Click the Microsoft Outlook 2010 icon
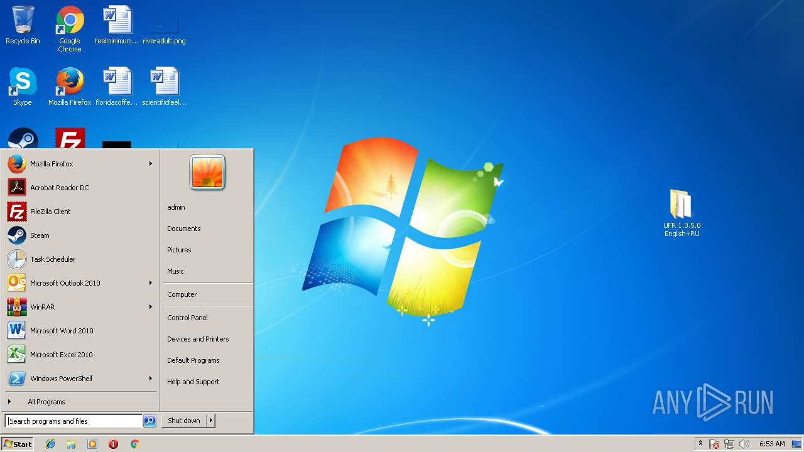Viewport: 804px width, 452px height. [x=17, y=283]
